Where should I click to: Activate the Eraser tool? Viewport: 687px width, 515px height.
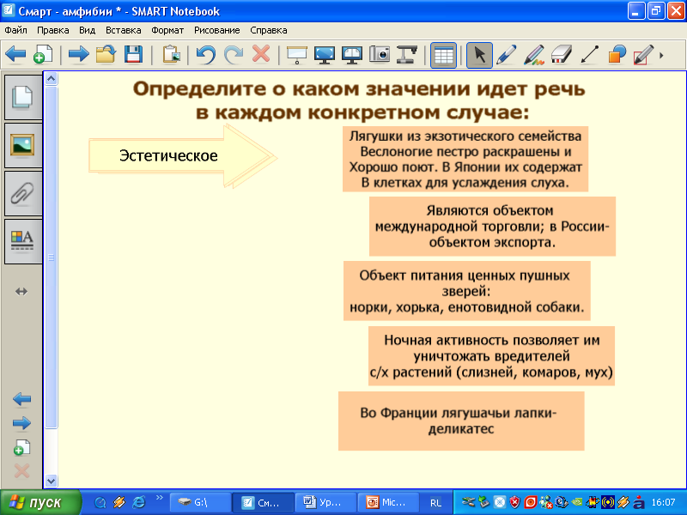point(562,55)
